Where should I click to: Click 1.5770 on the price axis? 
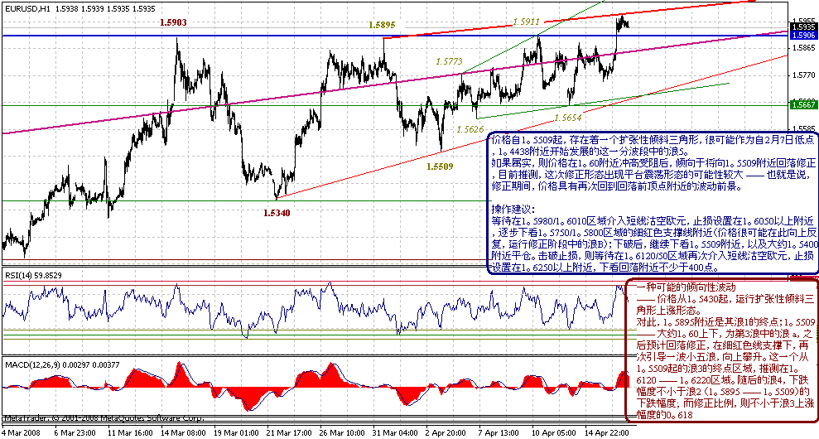805,75
